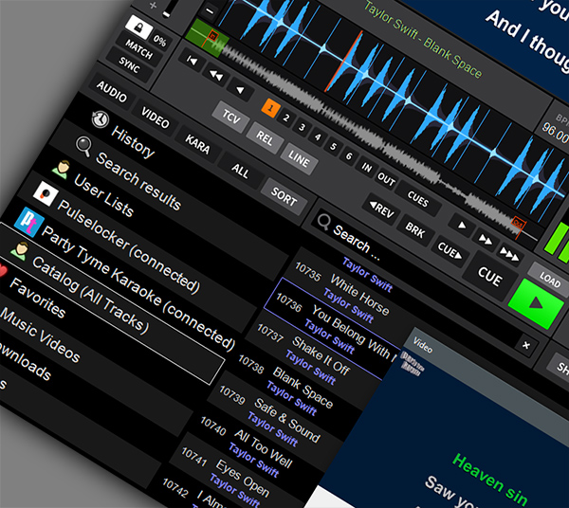Click the triple-arrow skip forward button
This screenshot has height=508, width=569.
click(x=509, y=254)
